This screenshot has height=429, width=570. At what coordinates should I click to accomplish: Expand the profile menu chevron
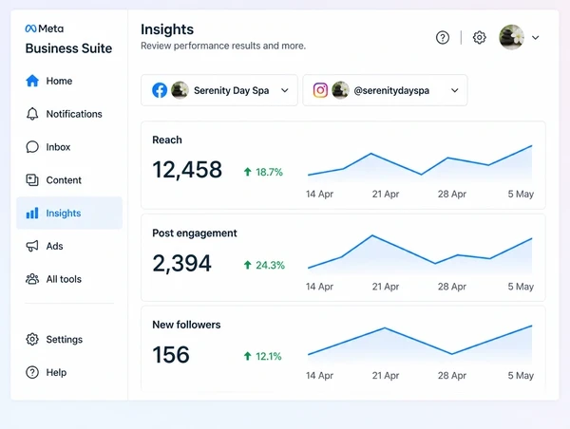pos(536,37)
